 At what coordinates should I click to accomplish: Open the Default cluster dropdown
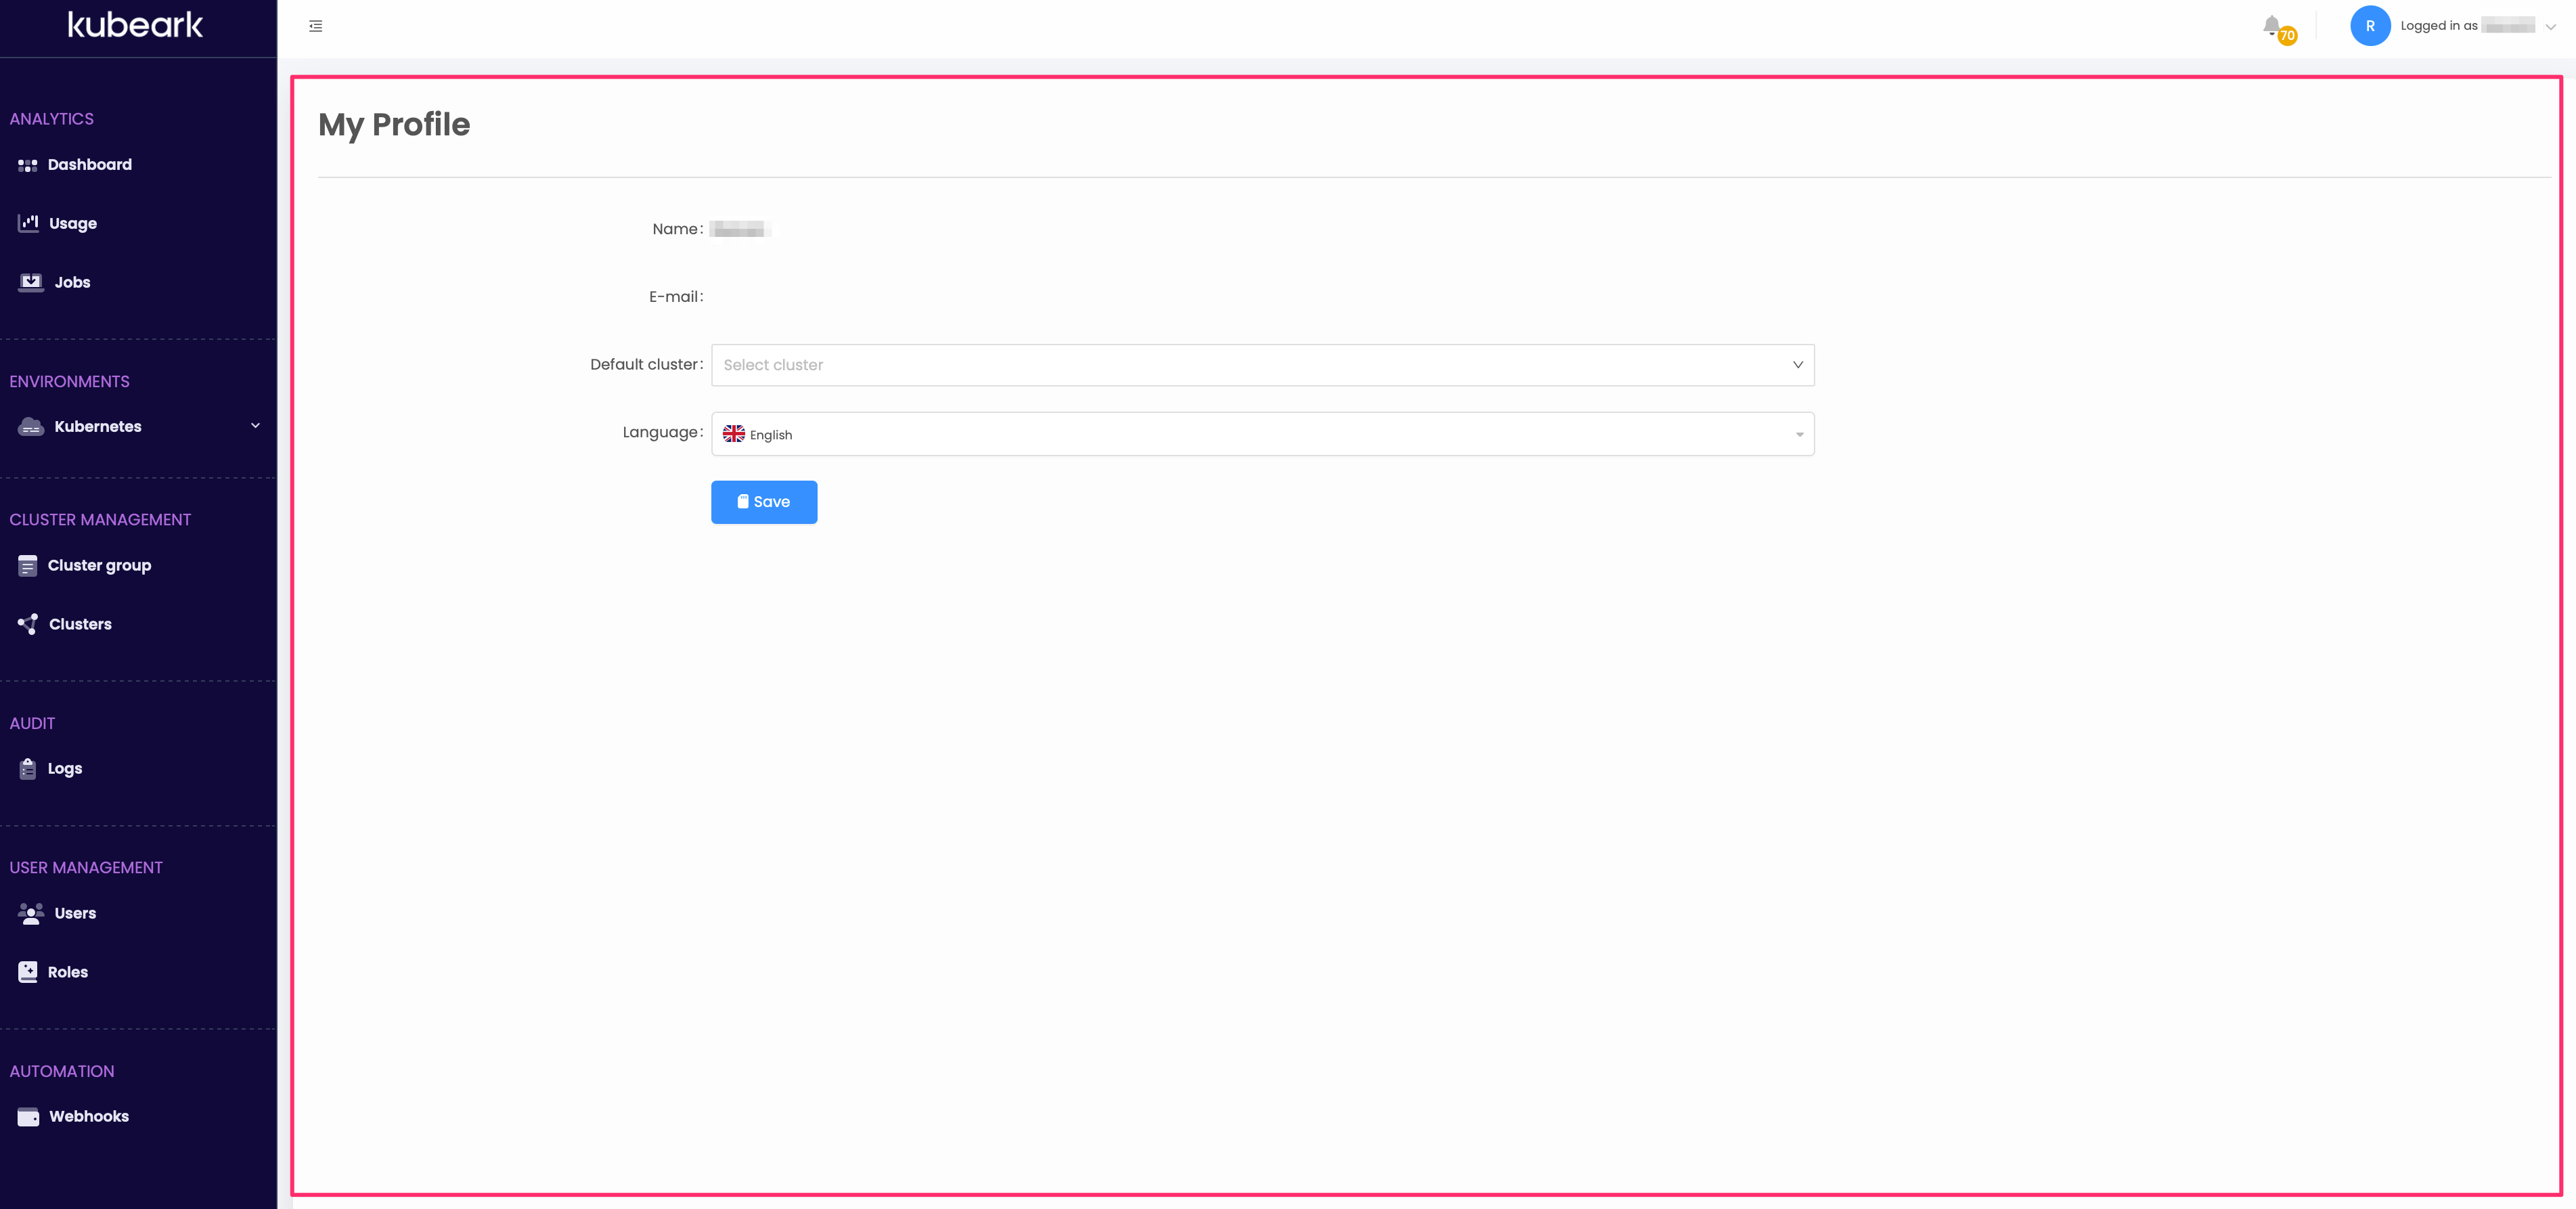[x=1262, y=365]
